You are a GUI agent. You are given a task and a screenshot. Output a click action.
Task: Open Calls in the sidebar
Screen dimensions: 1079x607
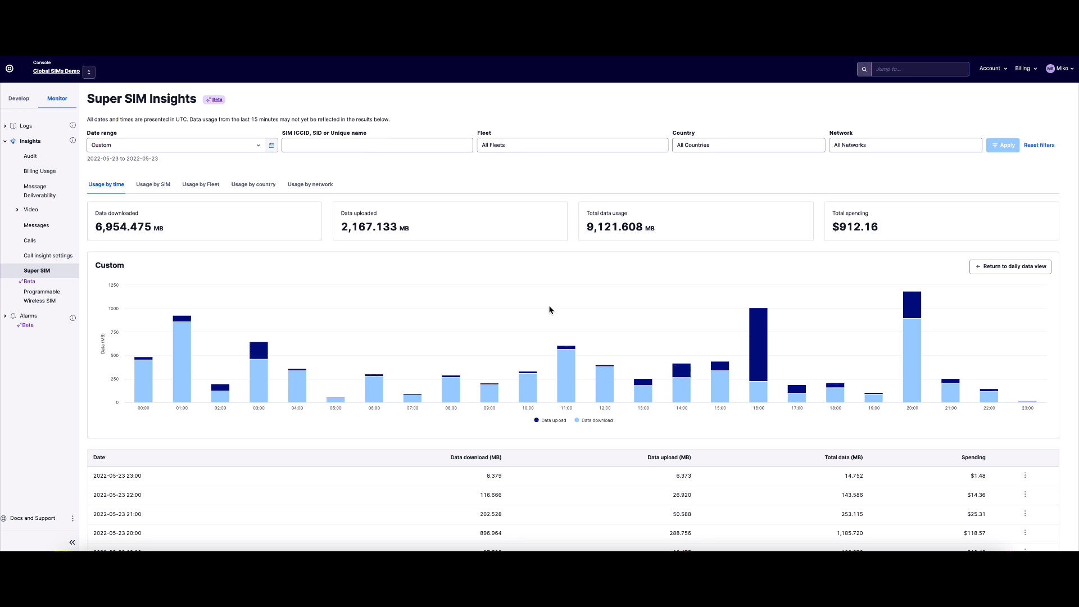tap(30, 241)
